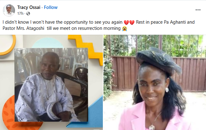Open Tracy Ossai's profile picture
206x130 pixels.
[9, 10]
